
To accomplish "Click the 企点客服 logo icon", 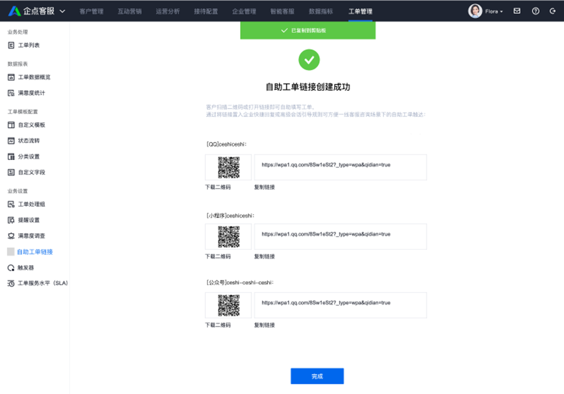I will 14,11.
